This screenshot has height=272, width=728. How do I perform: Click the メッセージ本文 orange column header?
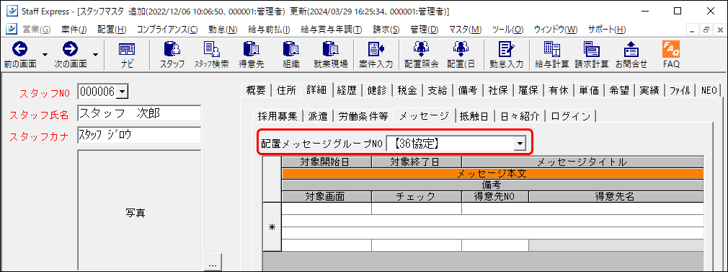pos(492,174)
